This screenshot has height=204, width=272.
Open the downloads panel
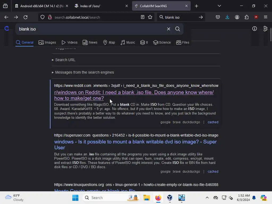click(x=227, y=17)
